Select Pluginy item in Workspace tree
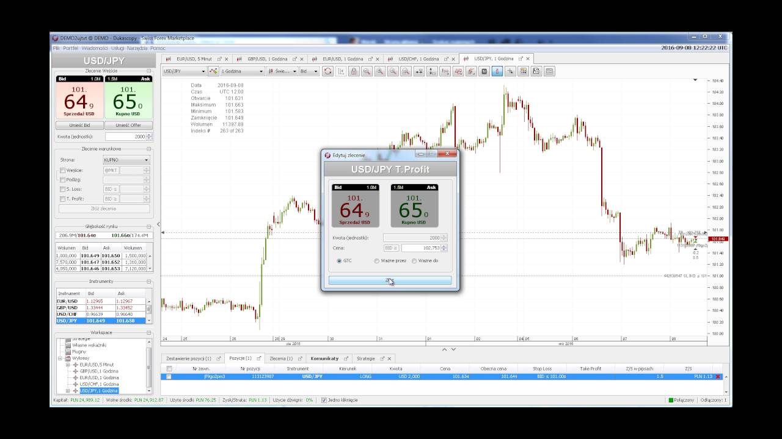 tap(79, 352)
